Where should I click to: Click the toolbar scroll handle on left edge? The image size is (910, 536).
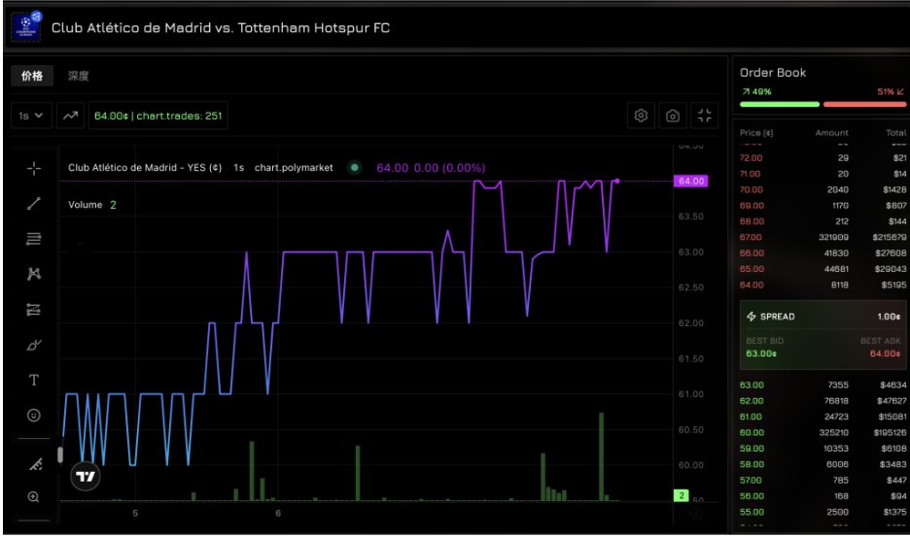tap(59, 454)
